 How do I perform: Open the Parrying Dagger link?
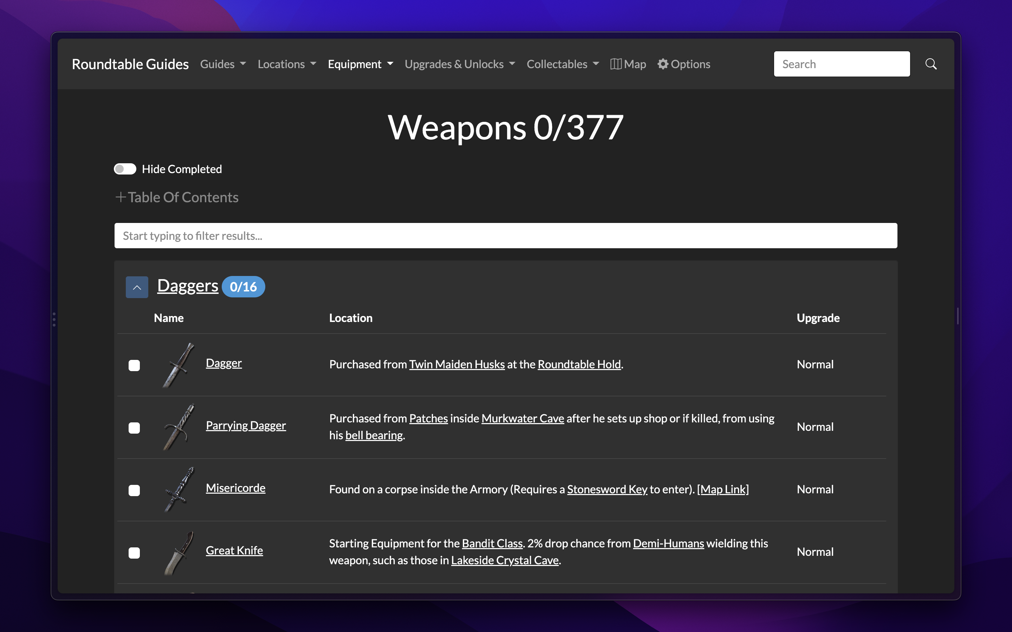[246, 426]
